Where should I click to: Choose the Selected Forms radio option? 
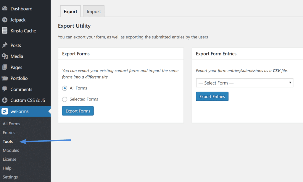click(65, 99)
